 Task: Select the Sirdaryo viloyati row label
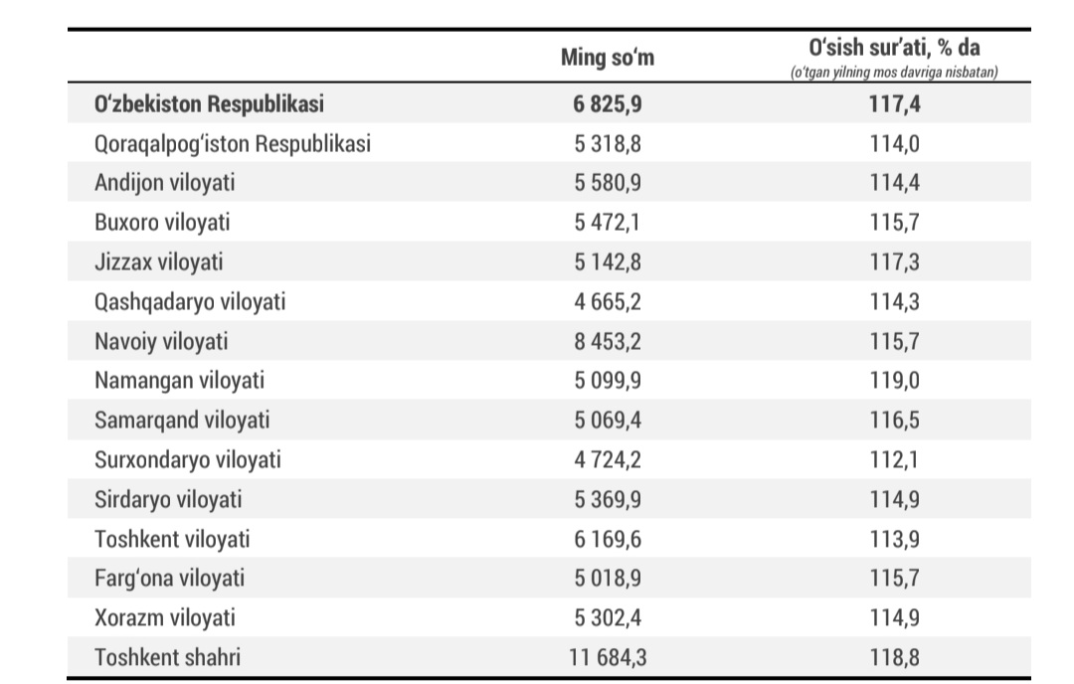[x=168, y=499]
